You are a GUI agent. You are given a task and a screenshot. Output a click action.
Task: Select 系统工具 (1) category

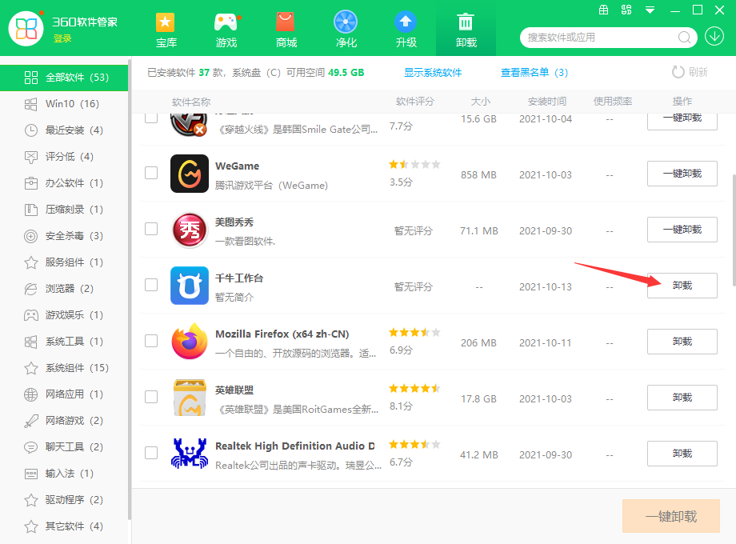pyautogui.click(x=64, y=342)
